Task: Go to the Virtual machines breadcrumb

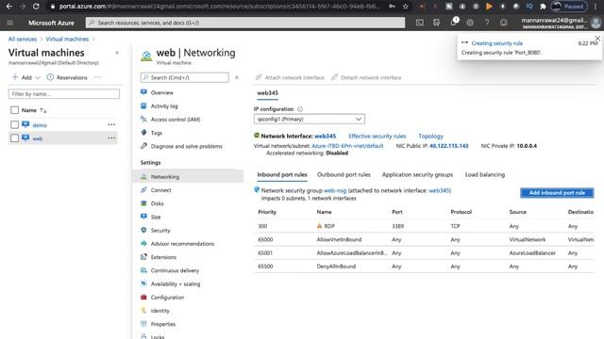Action: tap(67, 40)
